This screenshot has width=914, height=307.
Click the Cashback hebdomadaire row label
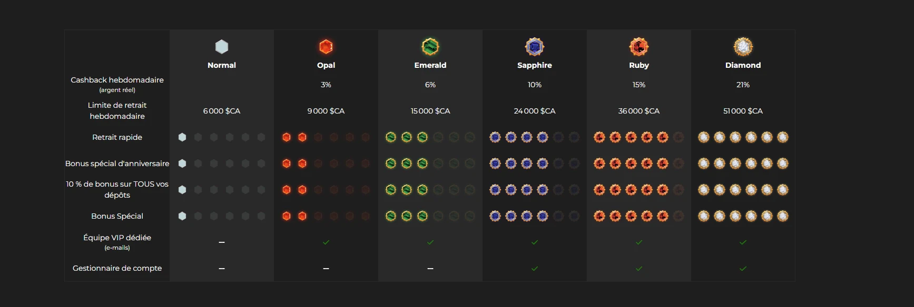(x=117, y=84)
